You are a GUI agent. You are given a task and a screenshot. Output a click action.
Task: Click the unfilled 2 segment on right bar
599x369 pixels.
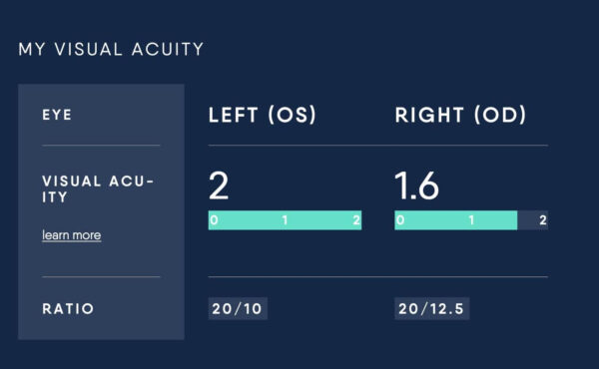tap(533, 220)
